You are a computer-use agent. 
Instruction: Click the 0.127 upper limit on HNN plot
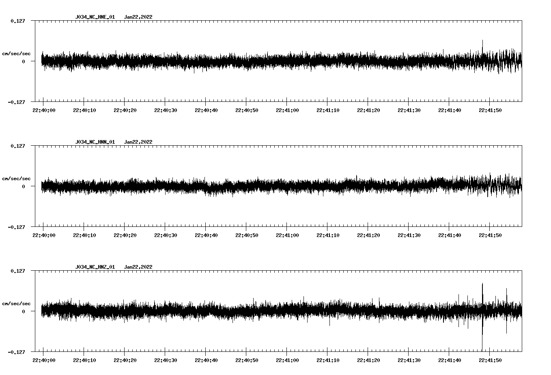18,146
